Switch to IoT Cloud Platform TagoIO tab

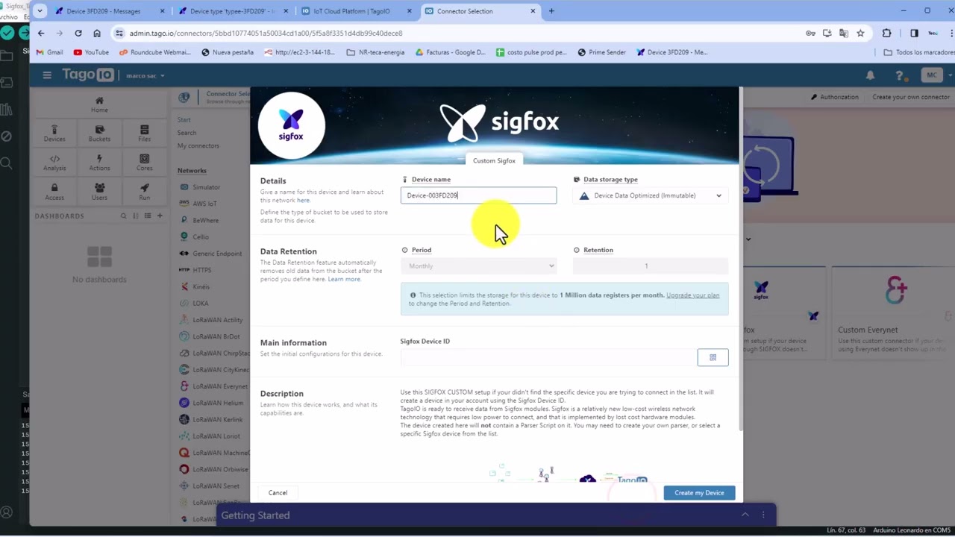click(x=357, y=11)
